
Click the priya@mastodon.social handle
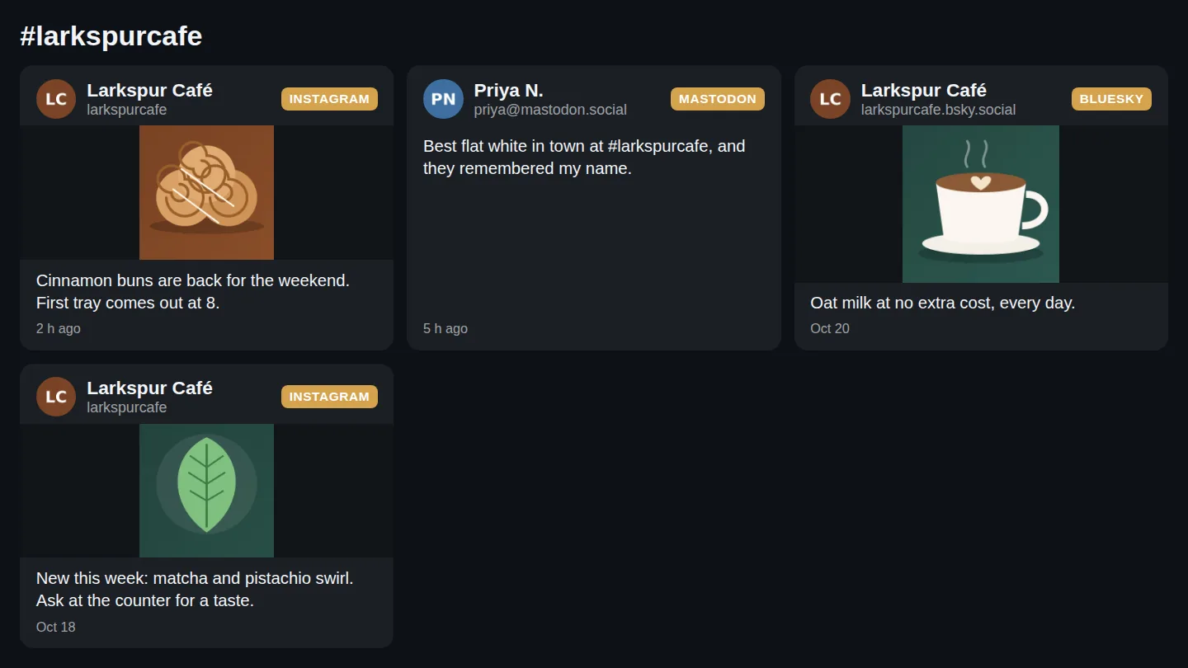(x=550, y=110)
